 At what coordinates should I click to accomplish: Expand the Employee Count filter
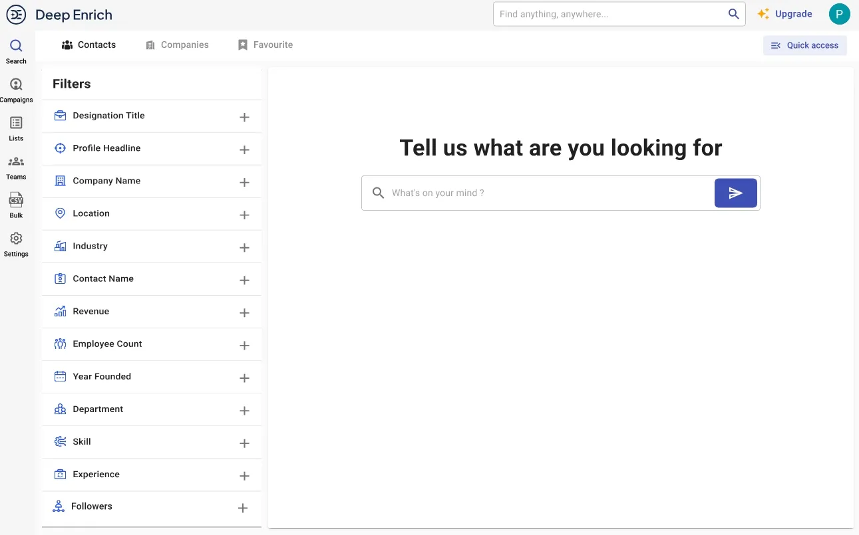(244, 345)
